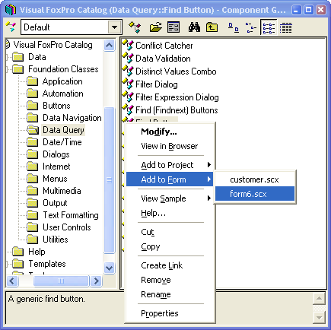Choose Properties from the context menu

tap(160, 313)
